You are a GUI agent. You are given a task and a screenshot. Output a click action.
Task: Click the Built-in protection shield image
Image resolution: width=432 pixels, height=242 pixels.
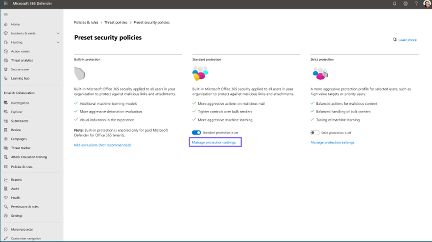point(80,73)
